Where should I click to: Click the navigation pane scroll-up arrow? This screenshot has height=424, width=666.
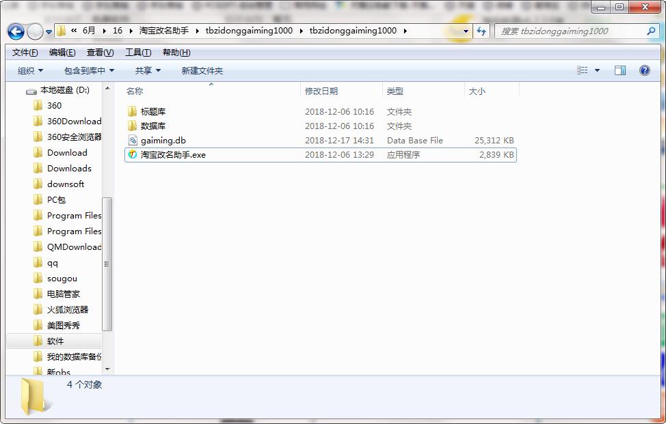coord(107,88)
